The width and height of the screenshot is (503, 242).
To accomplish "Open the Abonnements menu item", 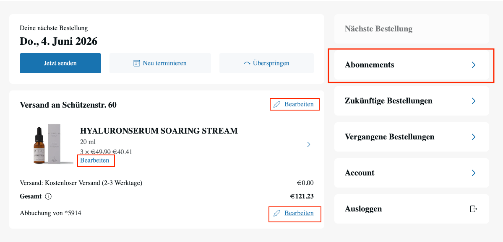I will (x=369, y=65).
